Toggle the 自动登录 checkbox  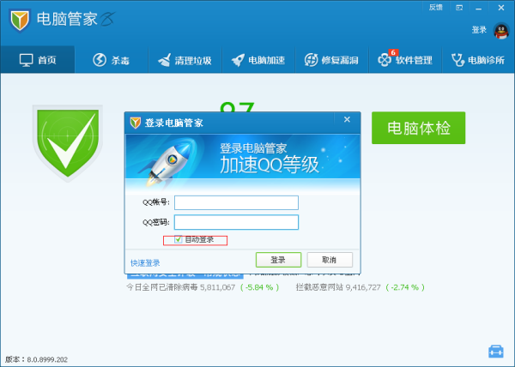click(x=178, y=239)
